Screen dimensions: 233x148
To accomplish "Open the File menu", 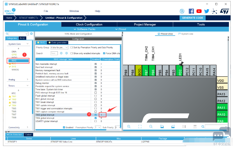I will pos(46,11).
